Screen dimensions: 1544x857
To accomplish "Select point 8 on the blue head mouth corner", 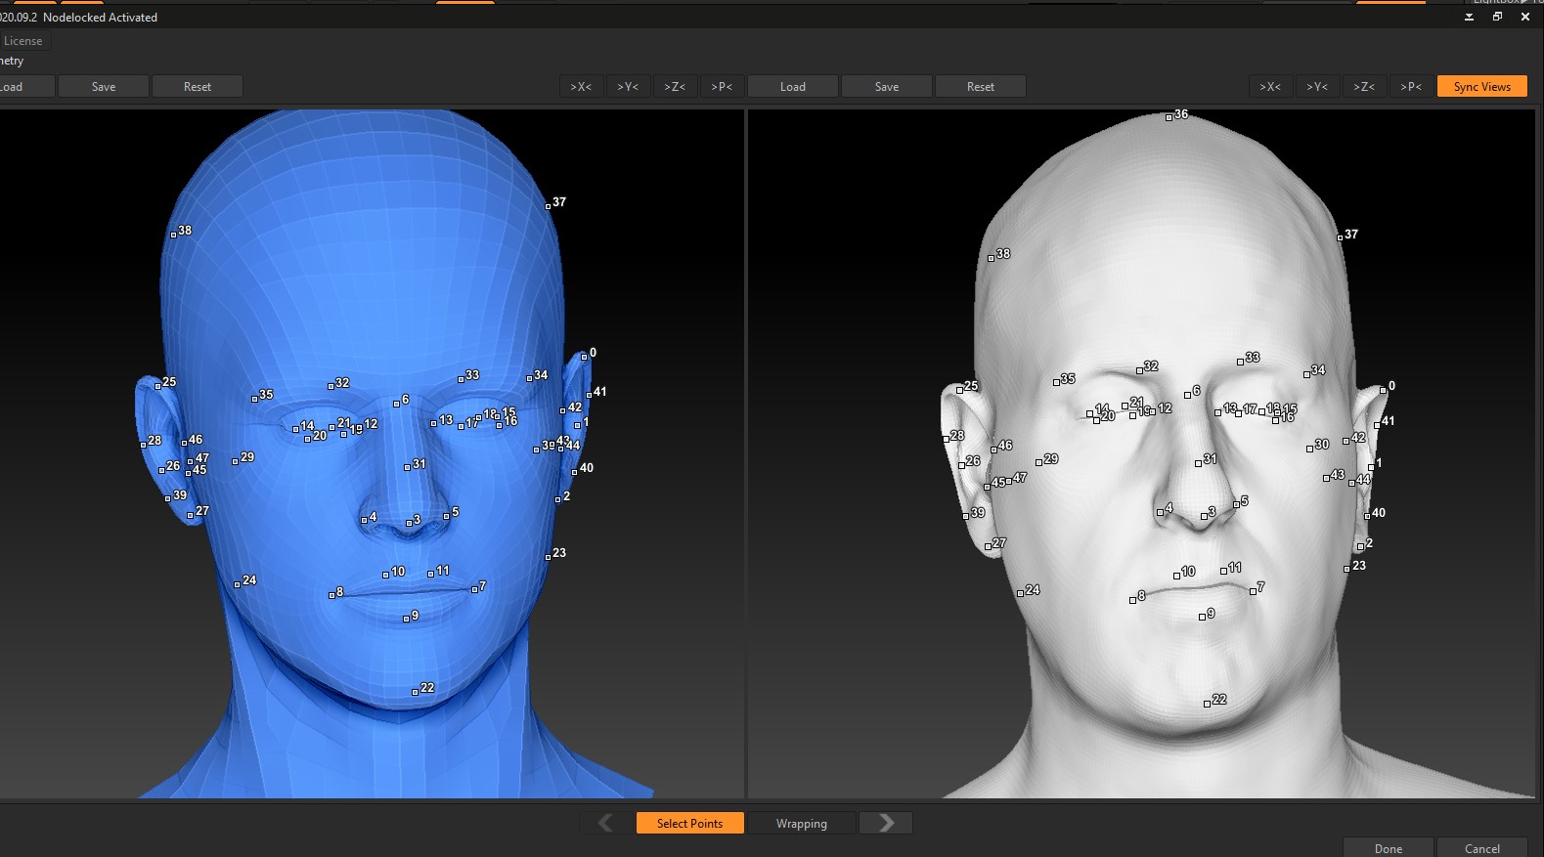I will click(x=332, y=595).
